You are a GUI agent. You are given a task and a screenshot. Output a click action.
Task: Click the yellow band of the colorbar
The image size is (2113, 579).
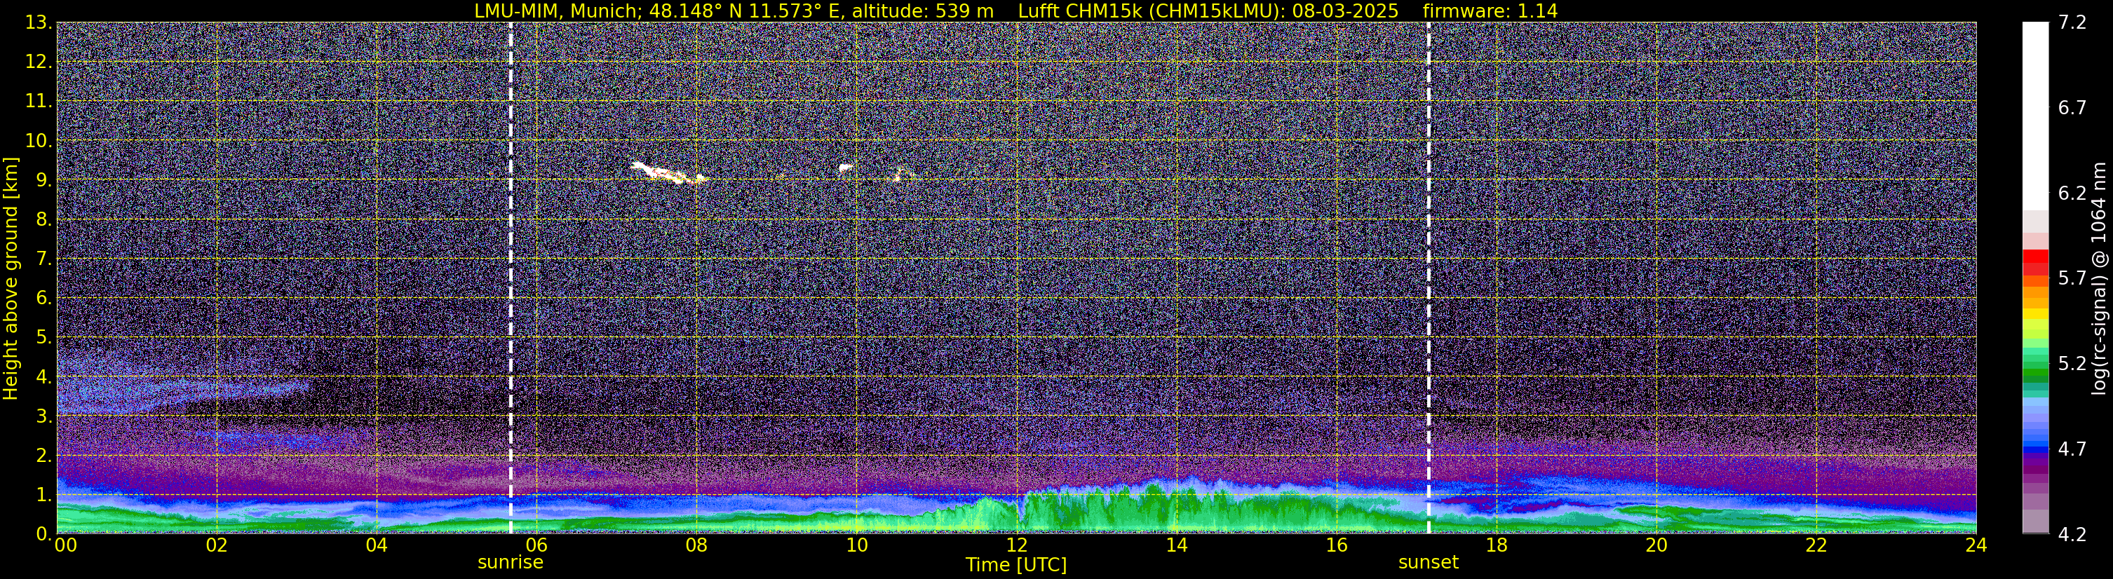(2035, 314)
